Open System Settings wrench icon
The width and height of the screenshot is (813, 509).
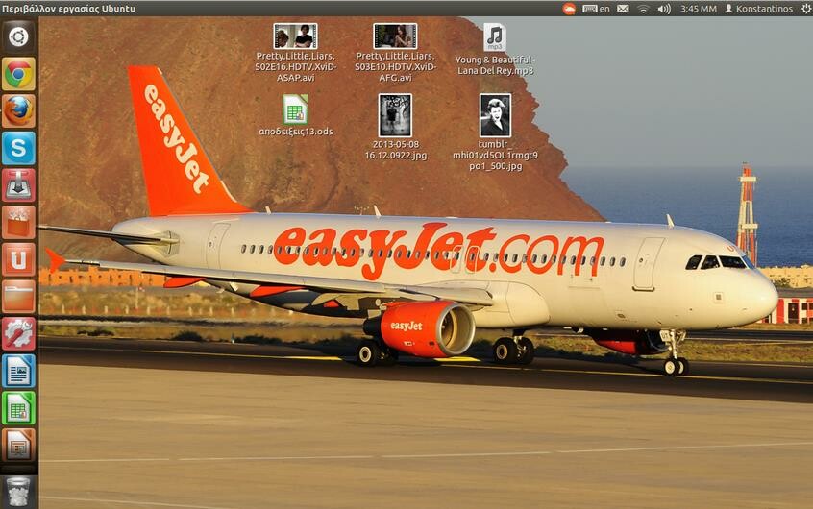pos(18,334)
